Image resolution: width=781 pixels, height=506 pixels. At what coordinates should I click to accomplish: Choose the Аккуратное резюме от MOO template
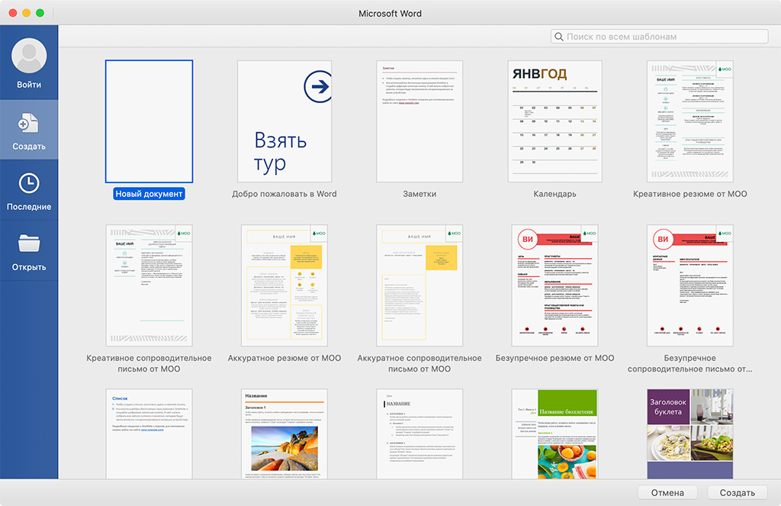[x=284, y=285]
